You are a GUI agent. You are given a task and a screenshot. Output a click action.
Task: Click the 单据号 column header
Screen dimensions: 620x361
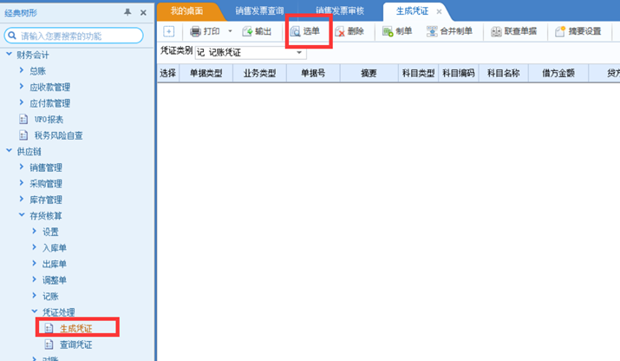[x=313, y=73]
